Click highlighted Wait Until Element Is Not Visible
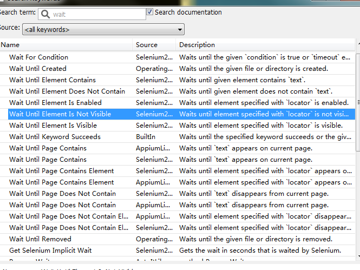This screenshot has height=270, width=360. pyautogui.click(x=60, y=114)
